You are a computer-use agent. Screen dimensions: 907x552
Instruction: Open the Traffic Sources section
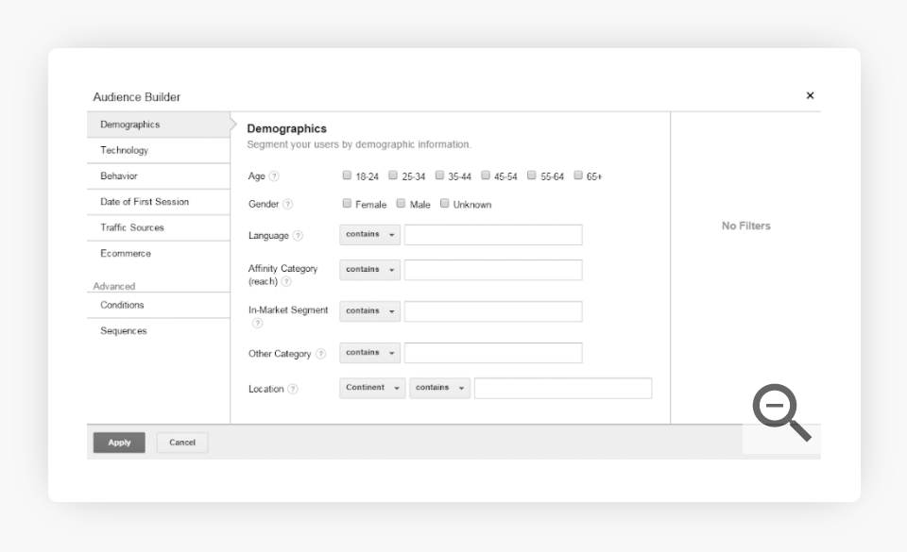click(x=132, y=227)
